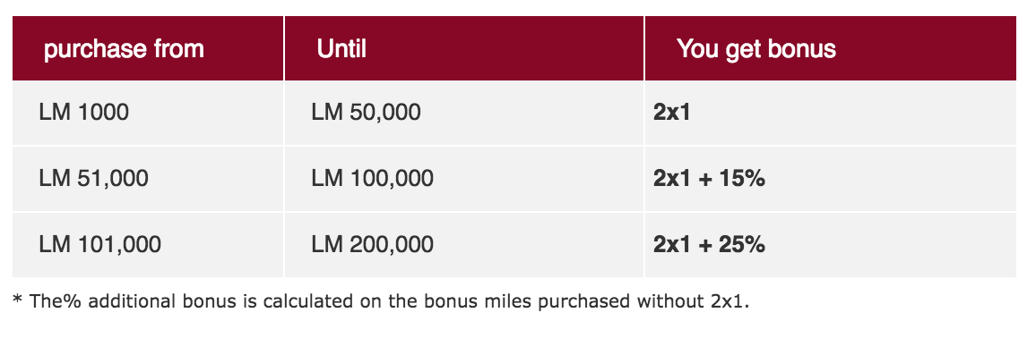Select the LM 51,000 cell
This screenshot has height=338, width=1036.
click(148, 179)
